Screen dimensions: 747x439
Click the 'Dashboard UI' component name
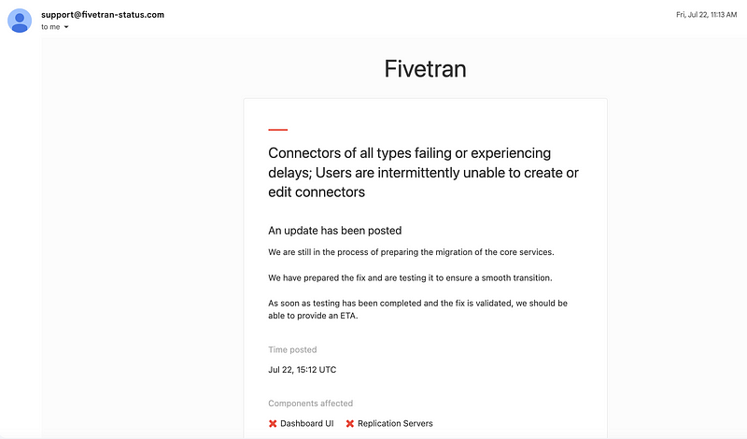(306, 424)
